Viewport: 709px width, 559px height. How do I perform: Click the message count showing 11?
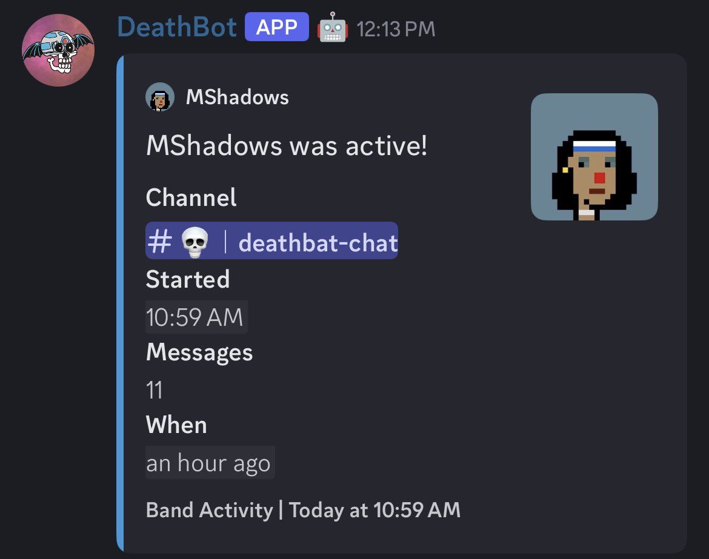pos(154,389)
